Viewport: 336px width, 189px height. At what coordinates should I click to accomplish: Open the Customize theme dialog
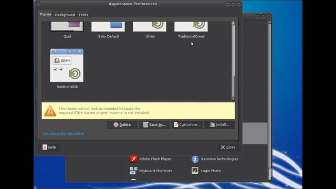(187, 125)
